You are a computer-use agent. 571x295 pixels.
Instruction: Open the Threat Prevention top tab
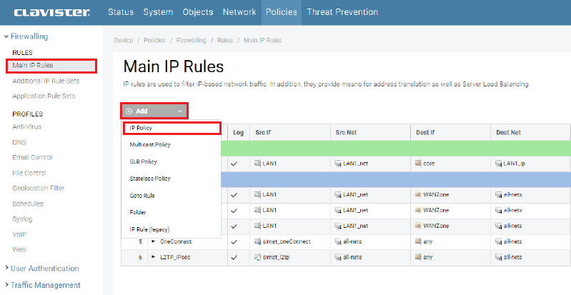[342, 12]
